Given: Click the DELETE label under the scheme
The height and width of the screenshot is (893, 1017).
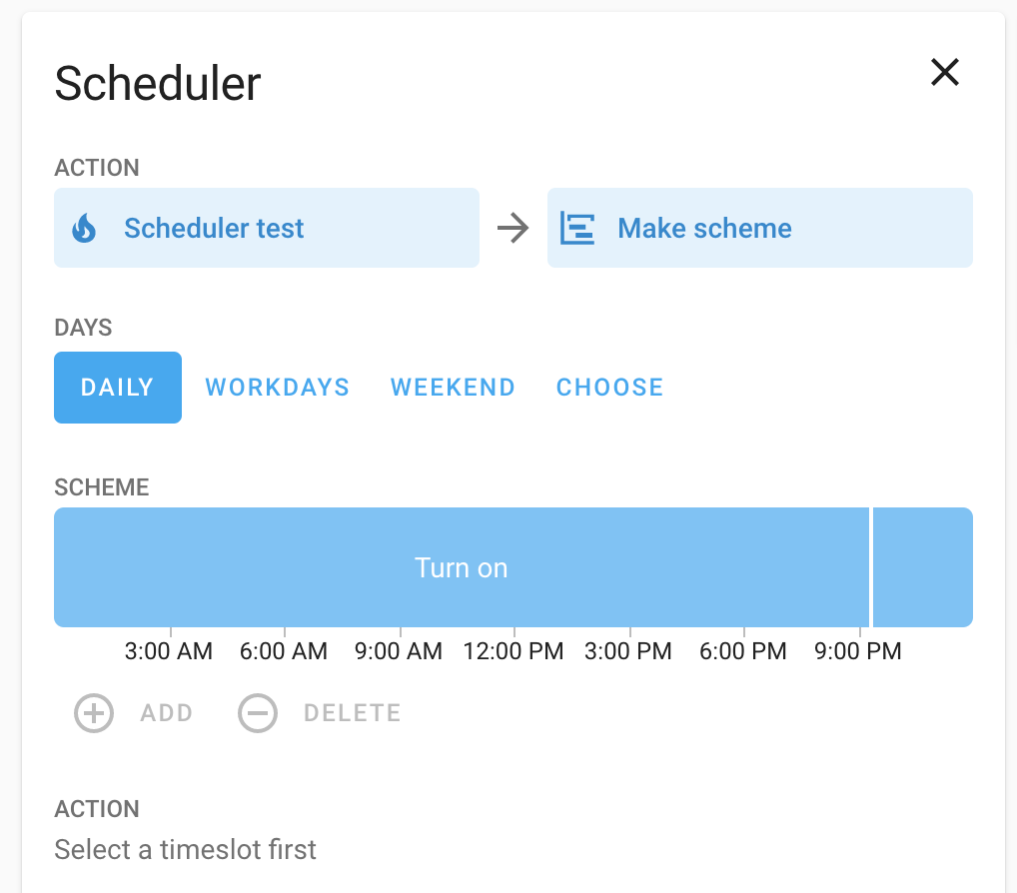Looking at the screenshot, I should (351, 713).
